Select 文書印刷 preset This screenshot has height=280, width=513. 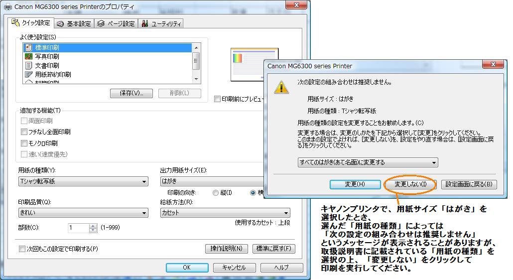pyautogui.click(x=107, y=65)
